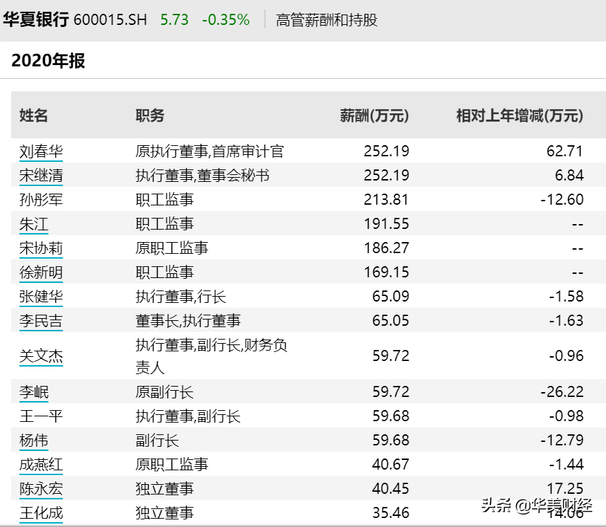The height and width of the screenshot is (527, 606).
Task: Click the 2020年报 section heading
Action: (48, 61)
